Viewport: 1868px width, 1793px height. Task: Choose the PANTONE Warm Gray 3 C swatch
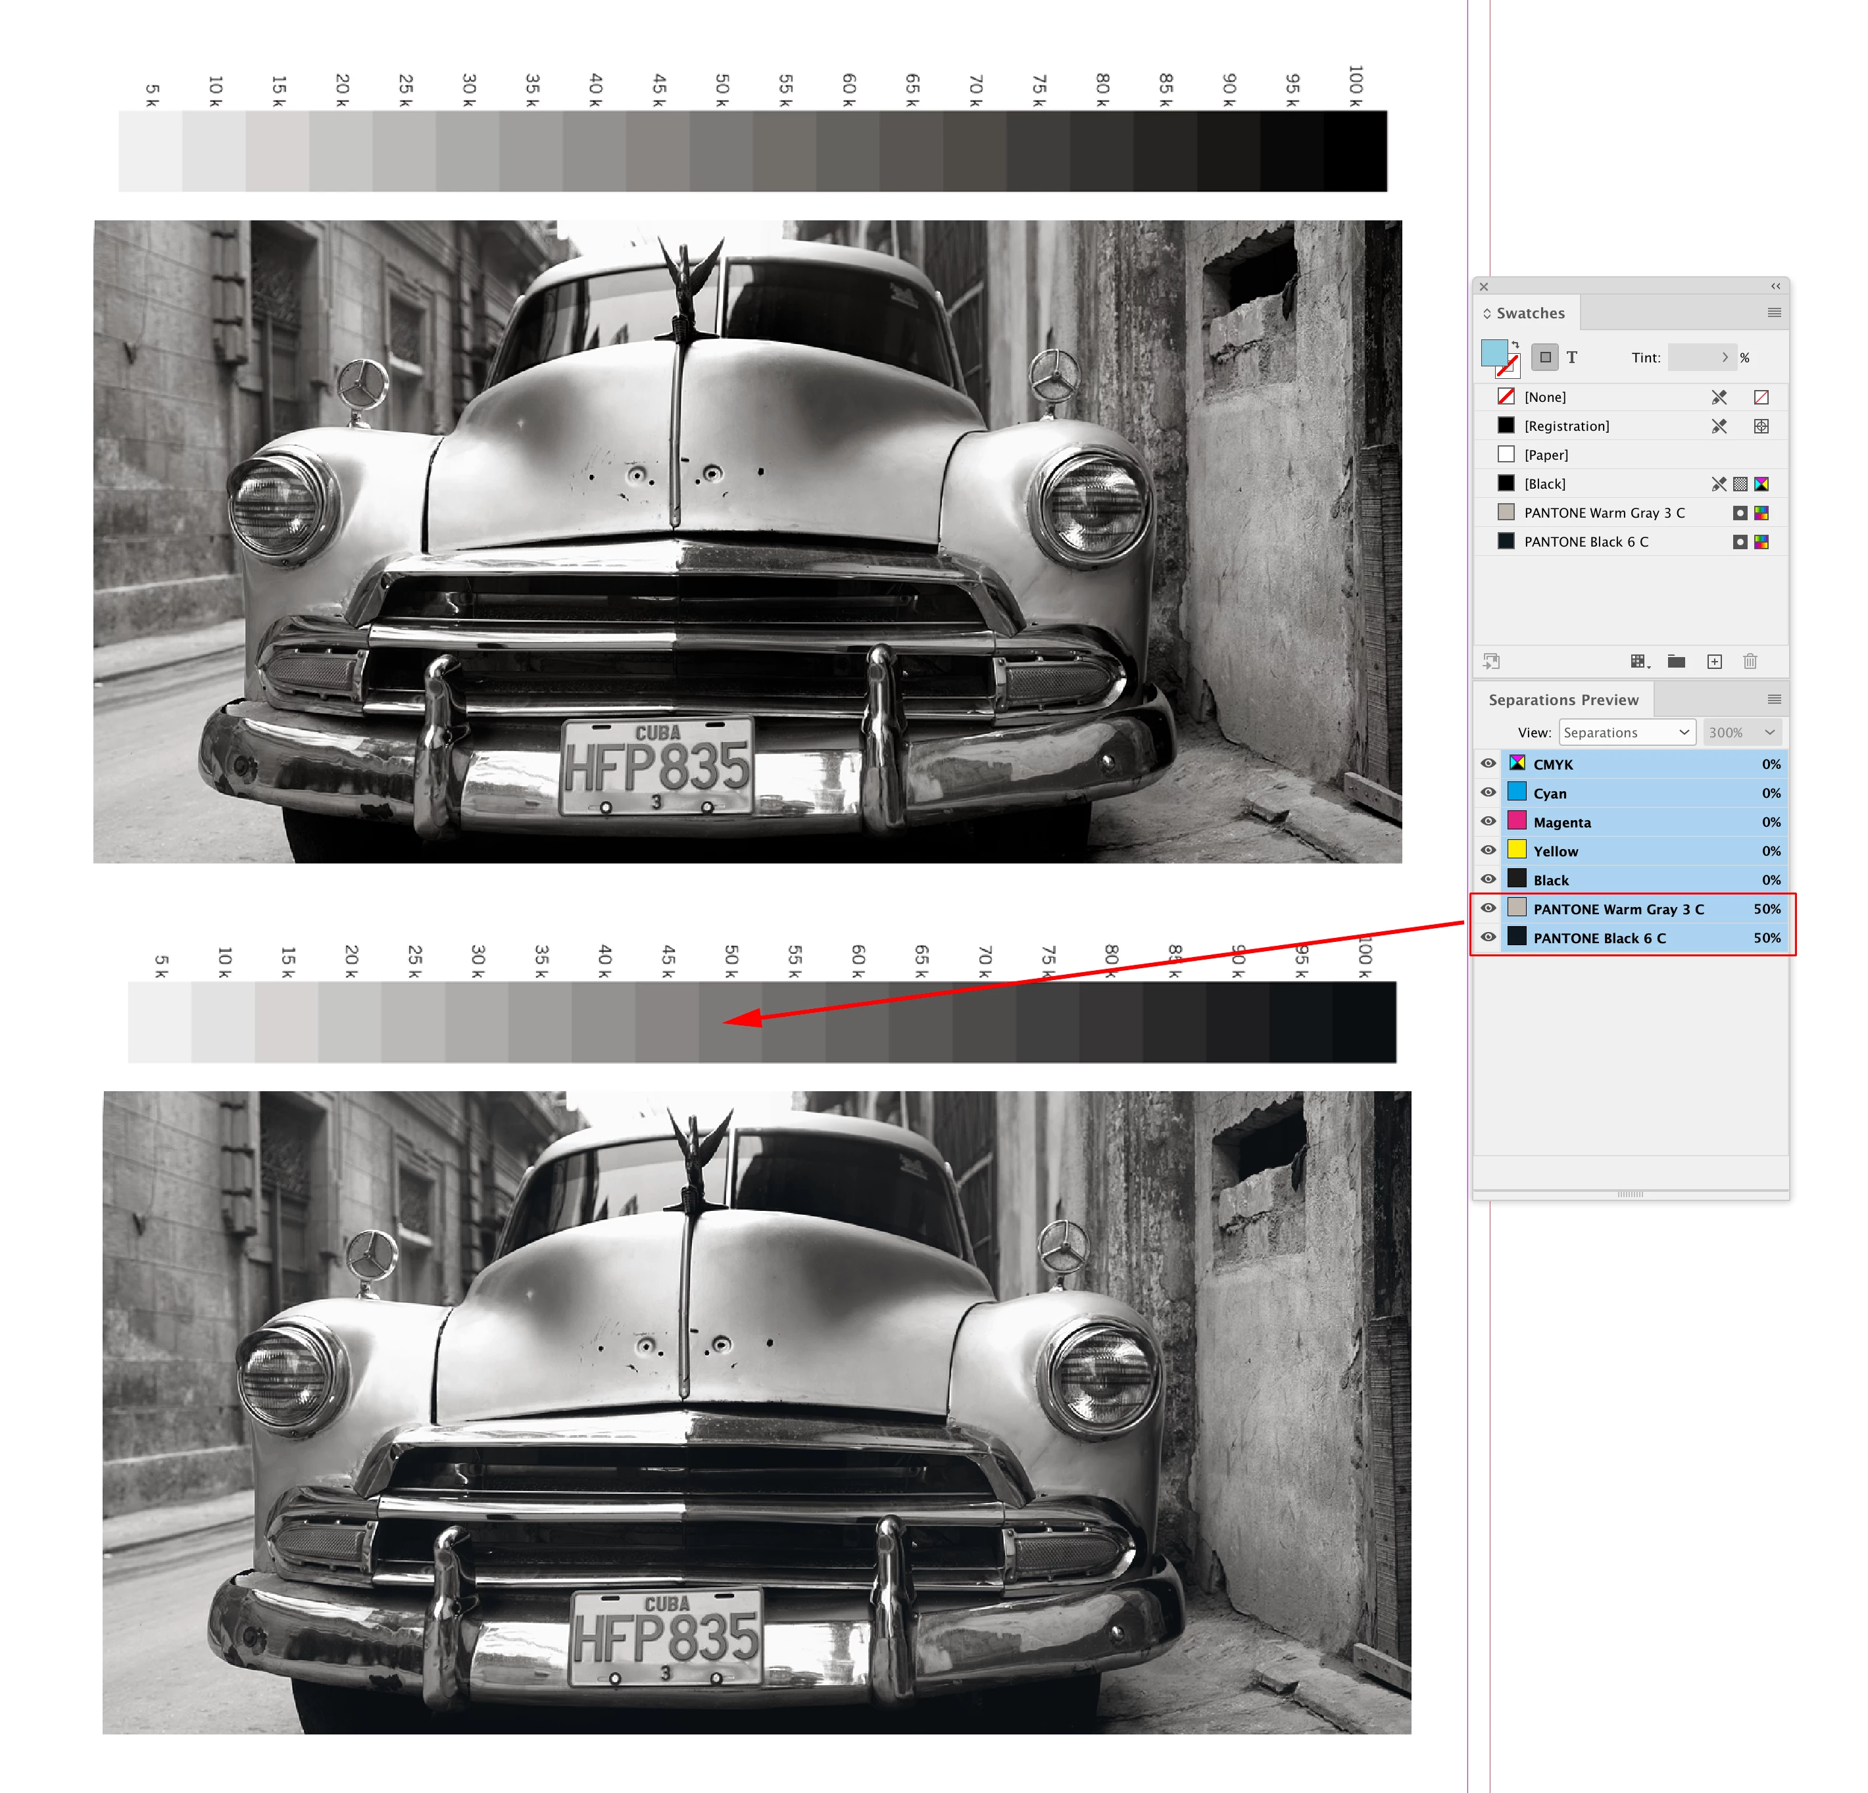pos(1604,513)
